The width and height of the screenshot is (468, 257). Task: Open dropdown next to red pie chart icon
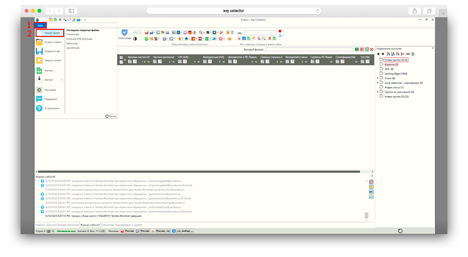(283, 31)
